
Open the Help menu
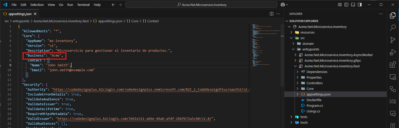(97, 5)
